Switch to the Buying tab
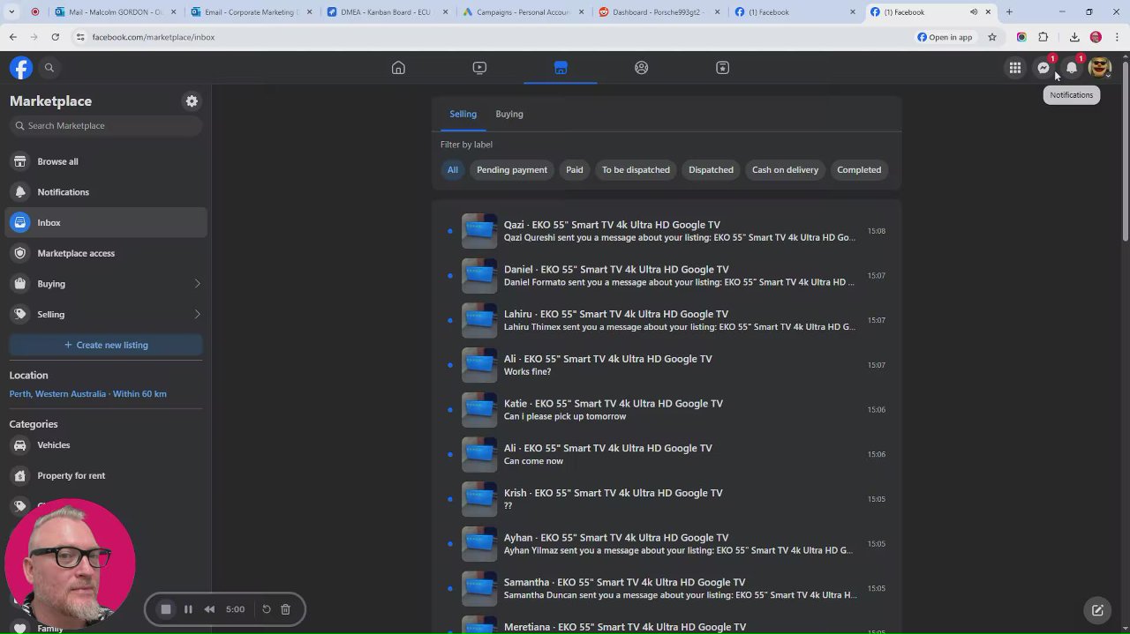Image resolution: width=1130 pixels, height=634 pixels. click(x=509, y=114)
